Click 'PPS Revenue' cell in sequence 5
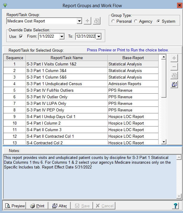The height and width of the screenshot is (213, 183). [x=133, y=90]
